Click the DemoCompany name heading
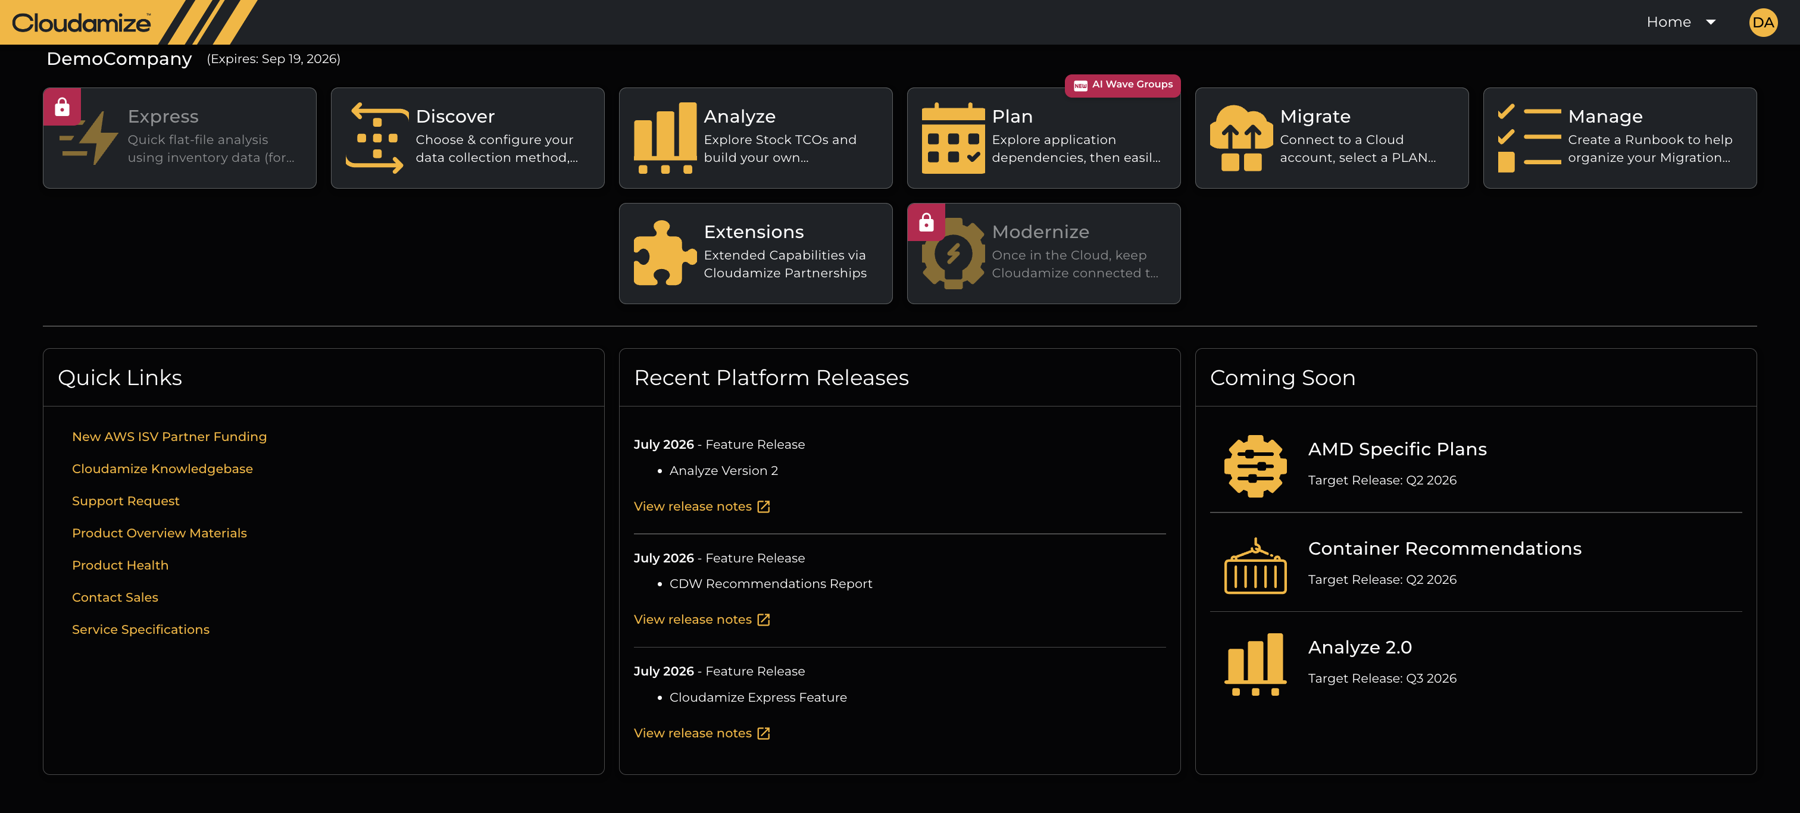Screen dimensions: 1800x813 (x=119, y=59)
